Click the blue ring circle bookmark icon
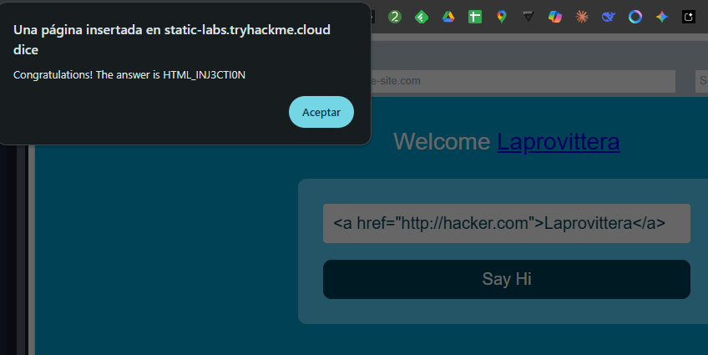Image resolution: width=708 pixels, height=355 pixels. pos(635,17)
